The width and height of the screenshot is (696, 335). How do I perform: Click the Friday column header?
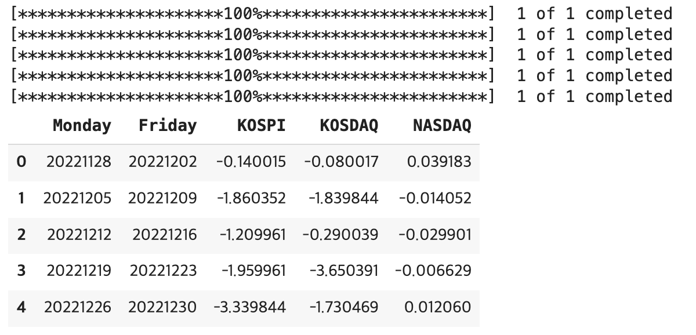point(168,126)
